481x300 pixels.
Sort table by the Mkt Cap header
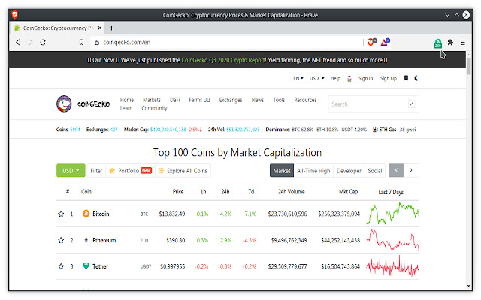[348, 192]
